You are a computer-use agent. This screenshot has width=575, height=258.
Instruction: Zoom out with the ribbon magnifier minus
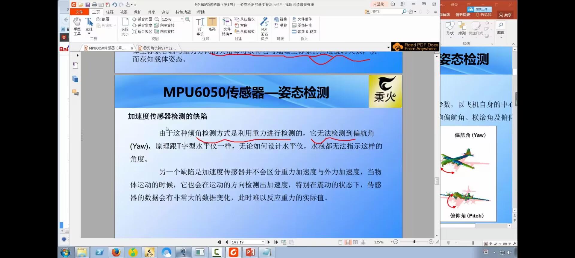tap(157, 19)
